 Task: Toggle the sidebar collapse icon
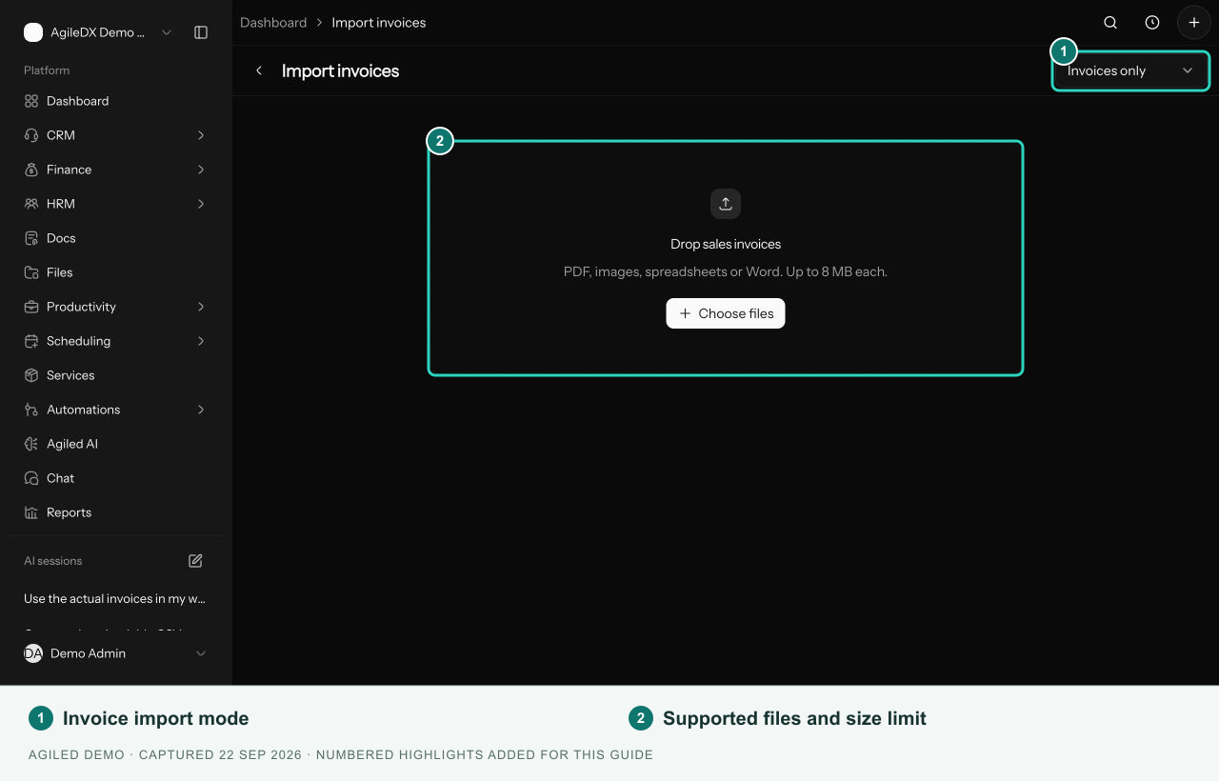[201, 32]
